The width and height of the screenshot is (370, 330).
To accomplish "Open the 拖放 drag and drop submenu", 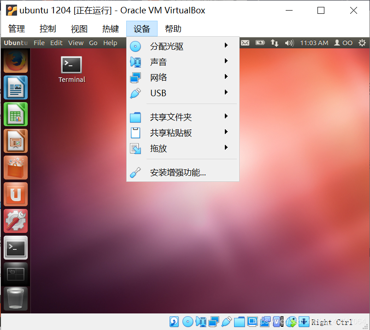I will click(x=183, y=148).
